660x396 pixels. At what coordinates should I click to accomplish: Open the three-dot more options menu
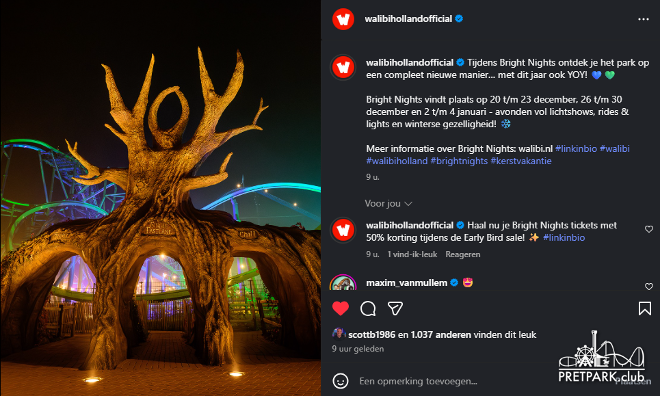(x=643, y=19)
